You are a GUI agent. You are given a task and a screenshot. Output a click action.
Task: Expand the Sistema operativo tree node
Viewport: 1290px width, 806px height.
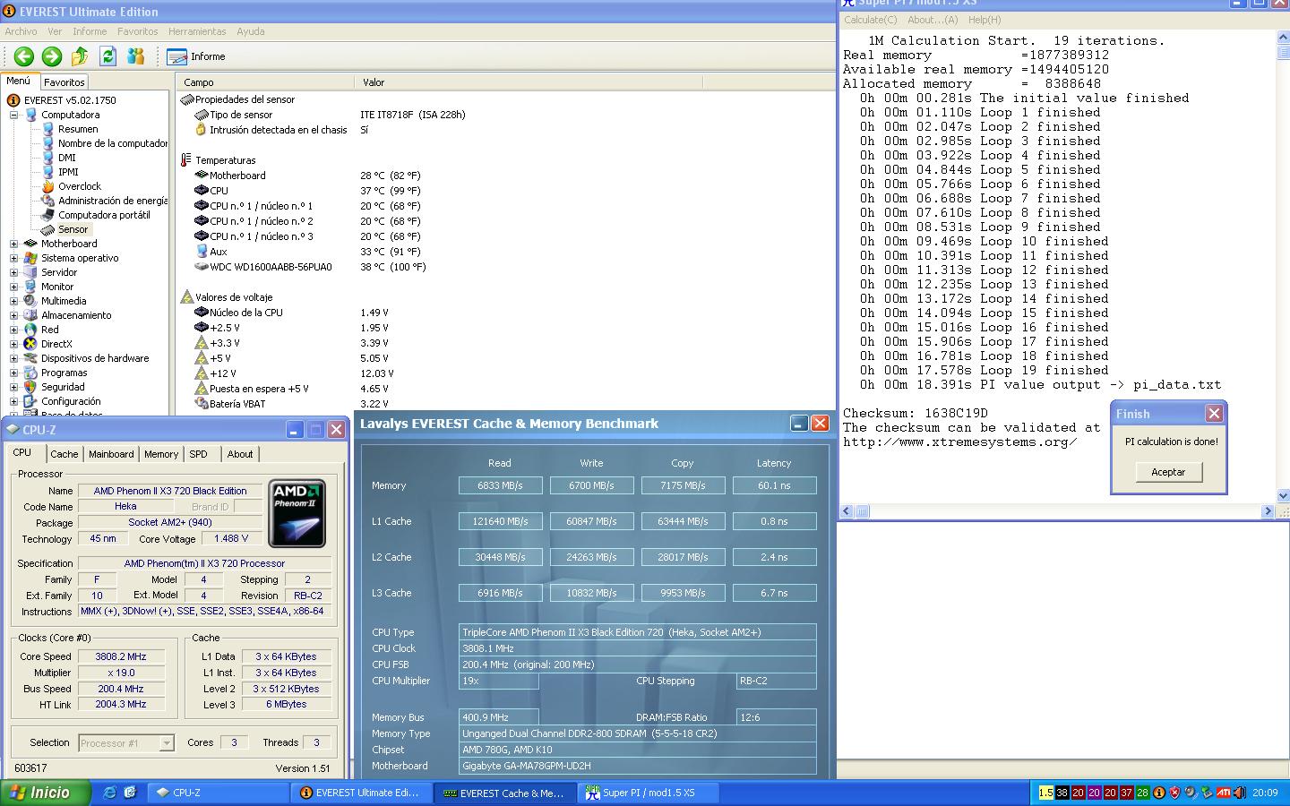pos(13,258)
